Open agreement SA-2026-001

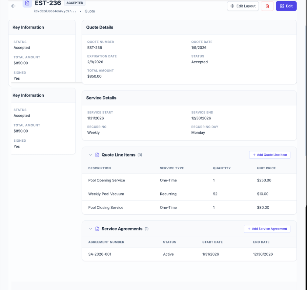click(100, 254)
